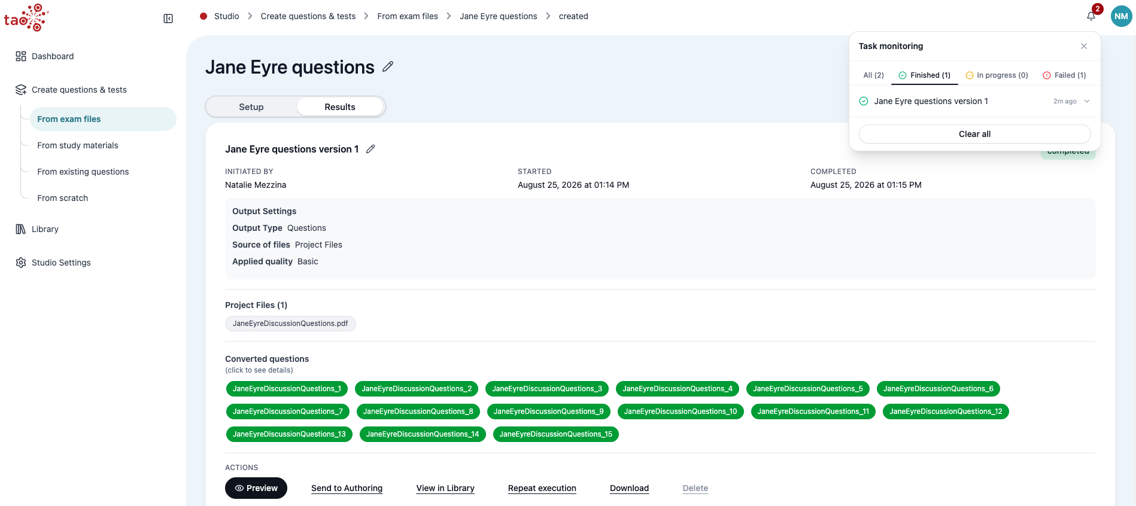Click the TAO logo
The width and height of the screenshot is (1136, 506).
coord(26,17)
